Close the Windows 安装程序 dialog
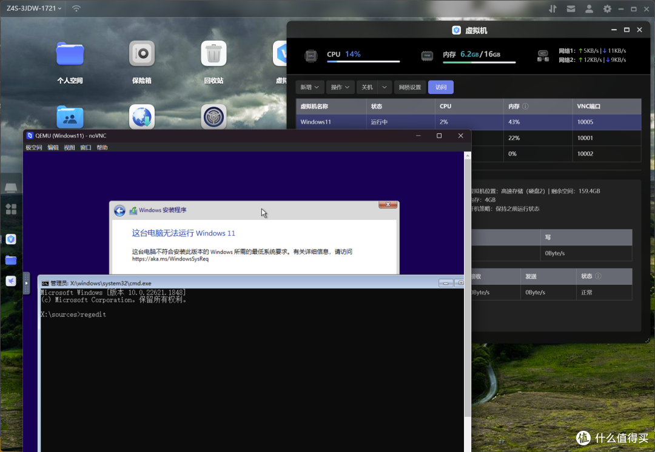The height and width of the screenshot is (452, 655). coord(388,205)
